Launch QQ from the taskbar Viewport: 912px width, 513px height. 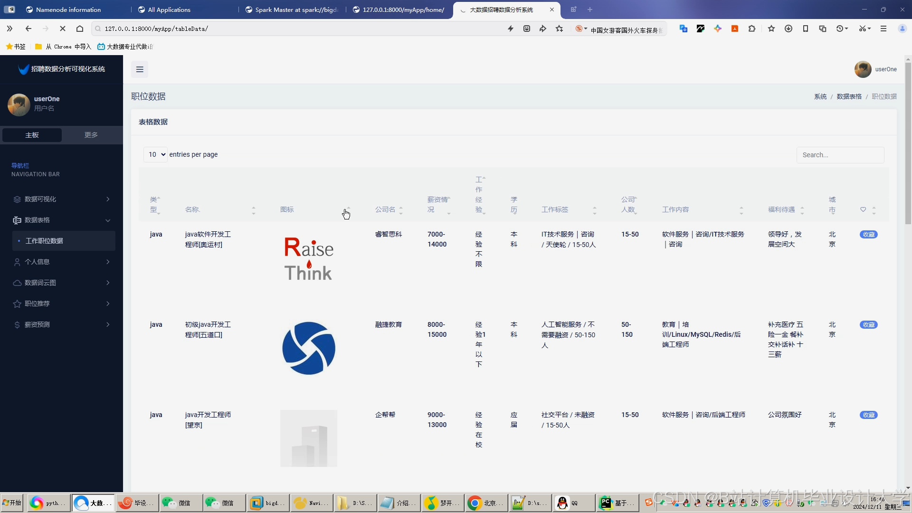(x=572, y=503)
